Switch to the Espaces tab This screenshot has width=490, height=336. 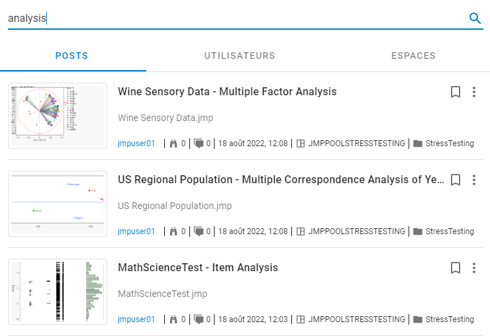[413, 56]
